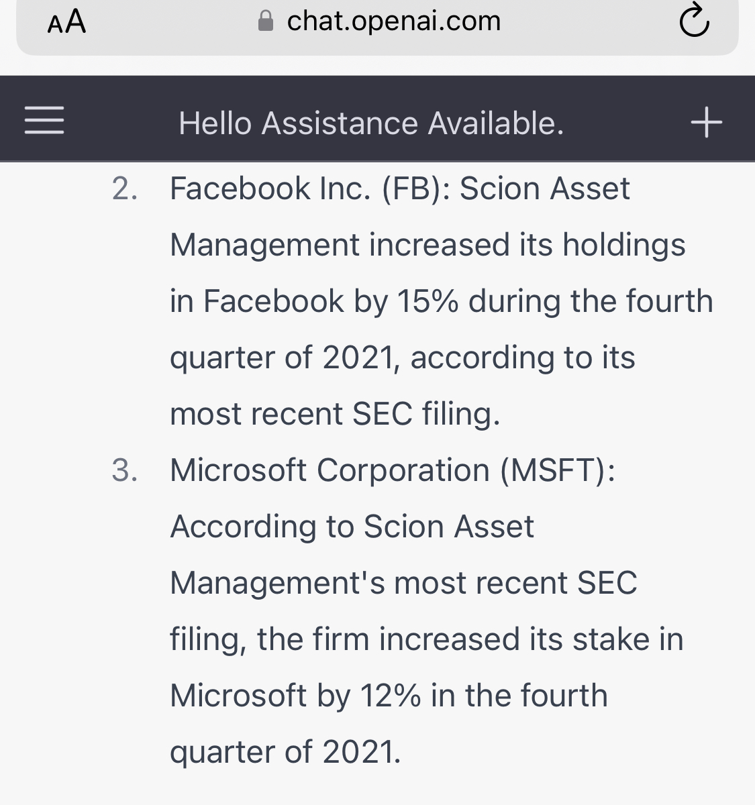Click 'most recent SEC filing.' line

335,414
